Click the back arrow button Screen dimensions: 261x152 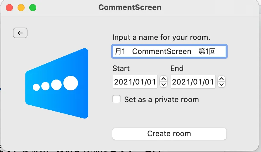click(x=20, y=33)
